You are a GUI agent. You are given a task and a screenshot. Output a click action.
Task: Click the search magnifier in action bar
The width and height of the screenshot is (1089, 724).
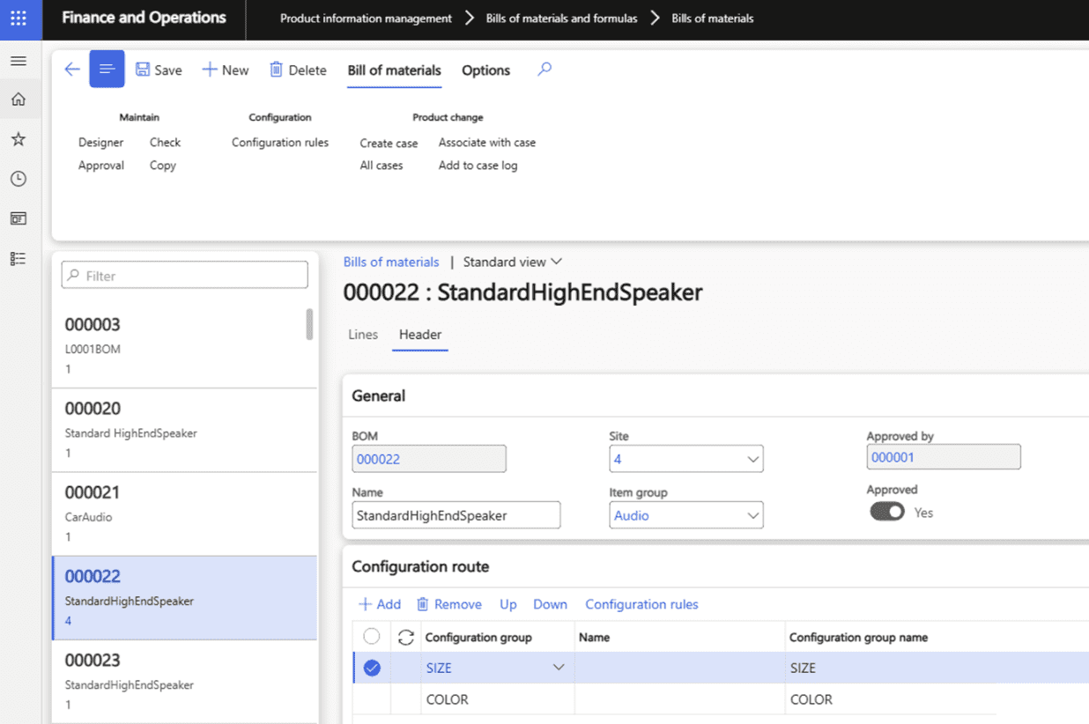[x=544, y=69]
